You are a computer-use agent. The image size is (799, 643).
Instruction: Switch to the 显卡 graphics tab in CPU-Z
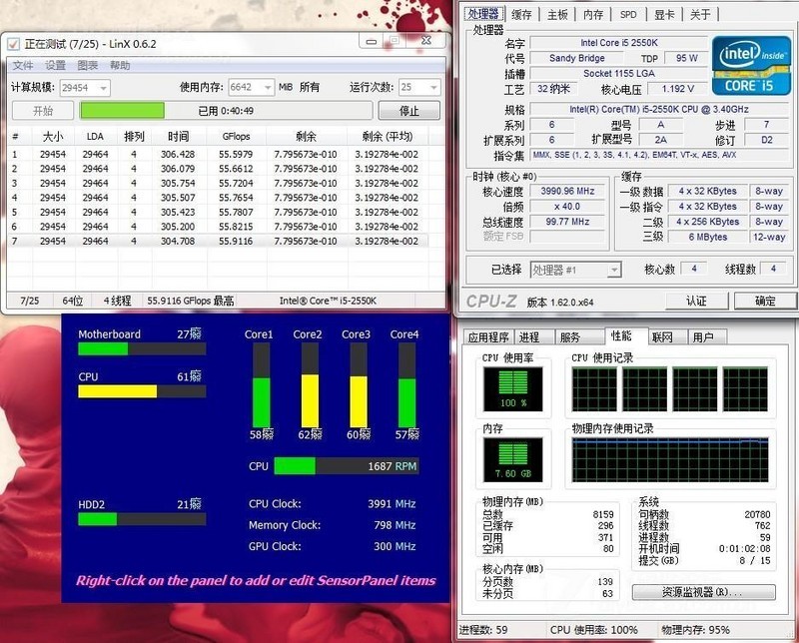click(665, 14)
